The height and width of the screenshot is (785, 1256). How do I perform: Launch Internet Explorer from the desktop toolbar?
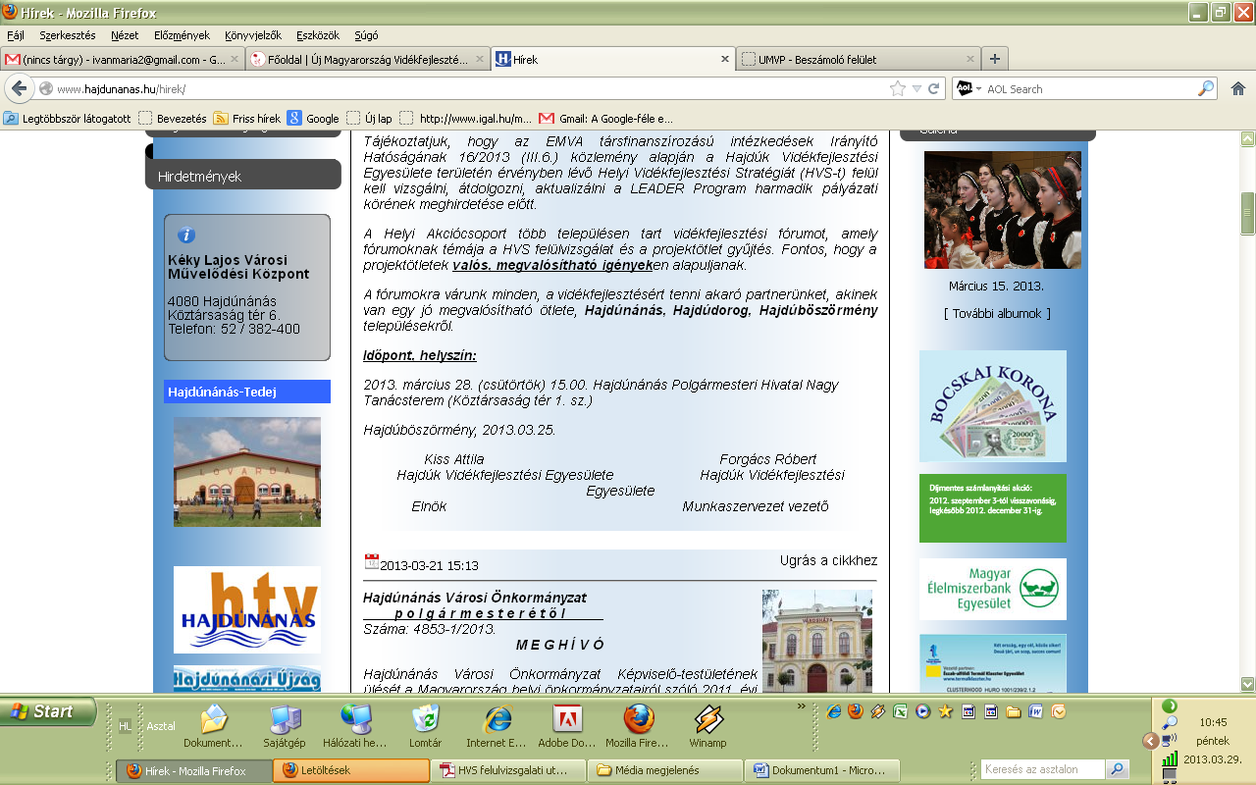click(x=497, y=727)
